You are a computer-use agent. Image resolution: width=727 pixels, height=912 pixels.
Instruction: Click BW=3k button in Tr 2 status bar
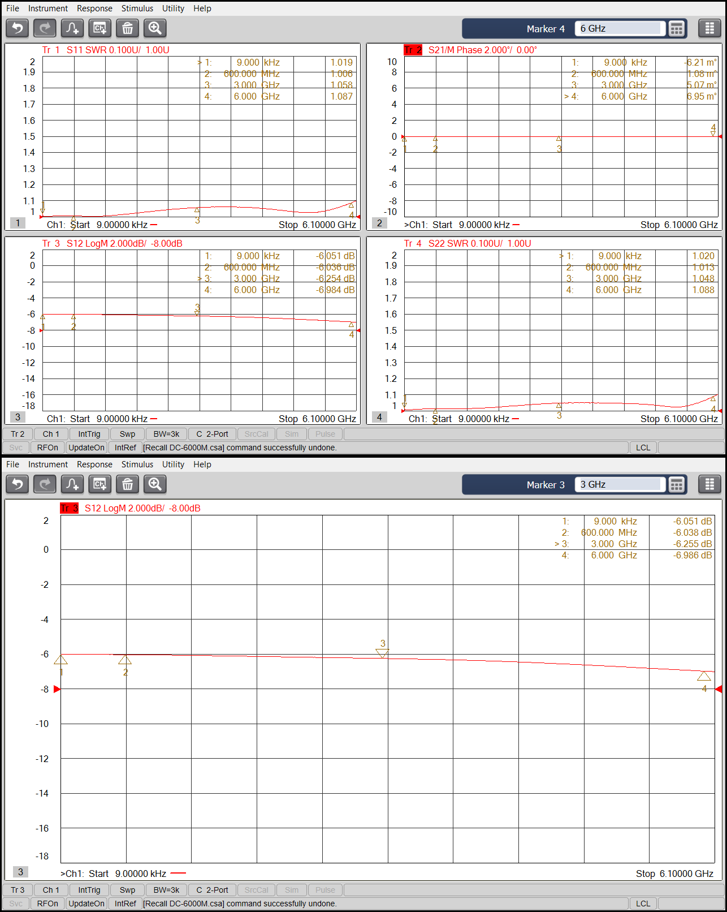pos(166,434)
